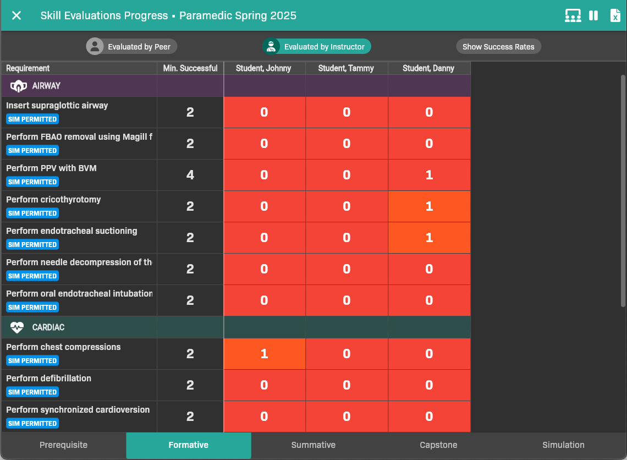
Task: Click the Airway lungs category icon
Action: tap(18, 86)
